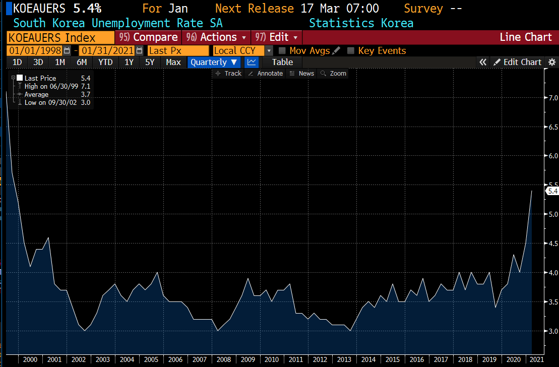Open the start date calendar picker icon
This screenshot has height=367, width=559.
pos(67,50)
